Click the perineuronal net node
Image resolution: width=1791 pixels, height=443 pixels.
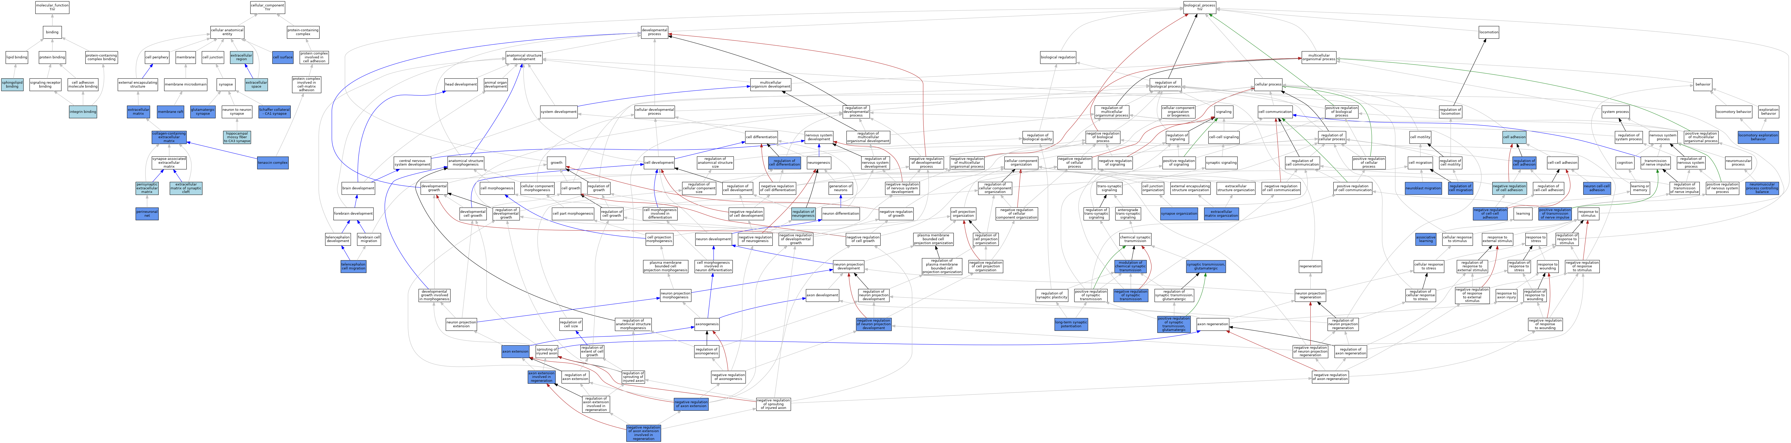coord(147,214)
